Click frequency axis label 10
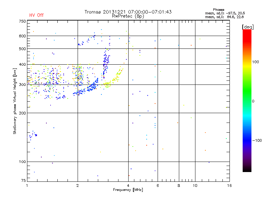270x202 pixels. coord(195,186)
